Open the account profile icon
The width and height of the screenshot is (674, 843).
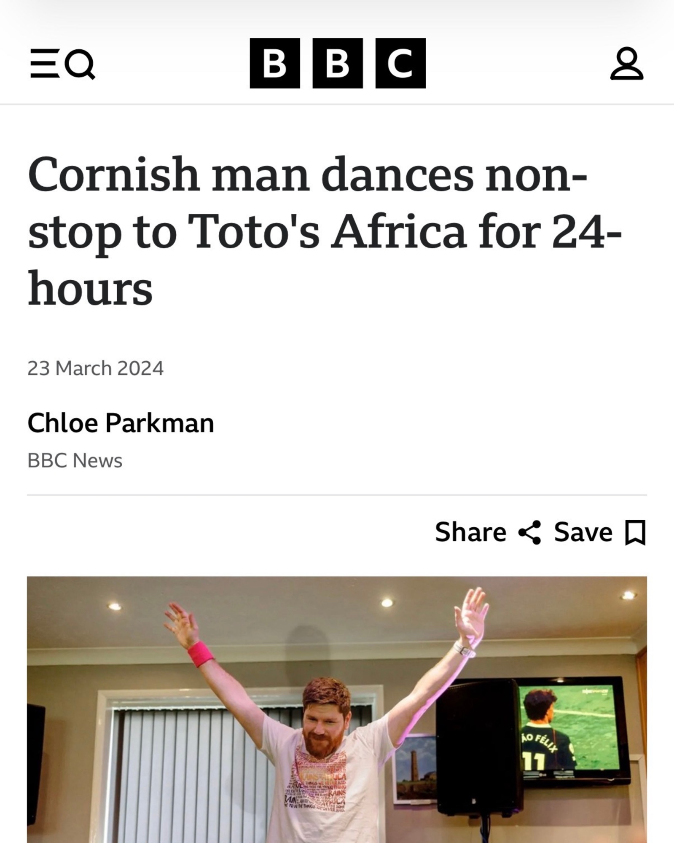coord(626,64)
